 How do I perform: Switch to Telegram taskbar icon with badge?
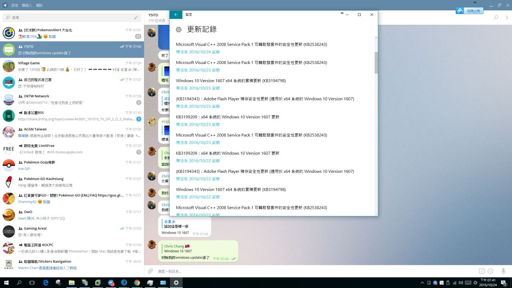111,283
